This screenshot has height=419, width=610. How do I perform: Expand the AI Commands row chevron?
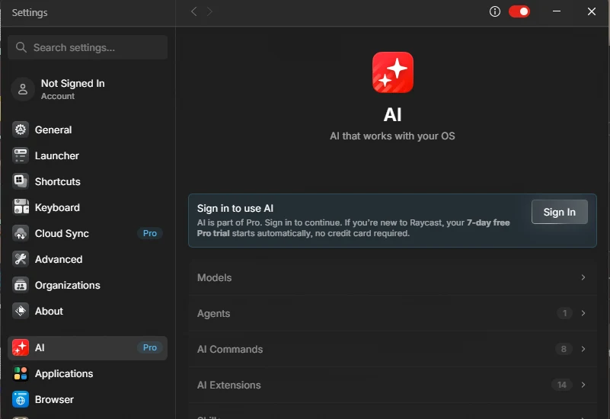(x=583, y=349)
